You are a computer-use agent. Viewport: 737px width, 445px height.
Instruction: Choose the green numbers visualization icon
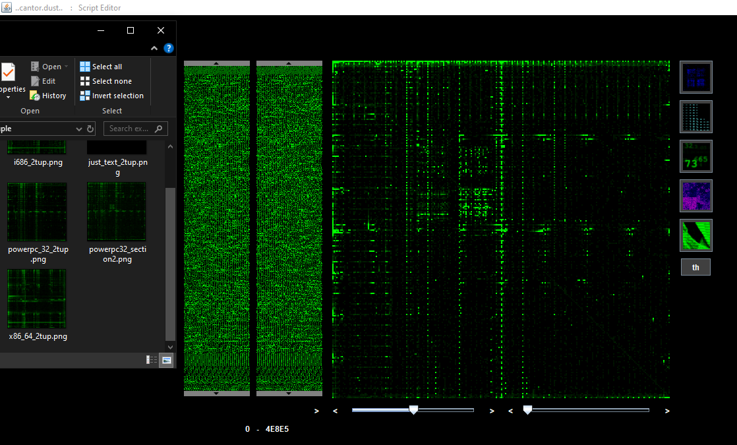click(x=695, y=156)
